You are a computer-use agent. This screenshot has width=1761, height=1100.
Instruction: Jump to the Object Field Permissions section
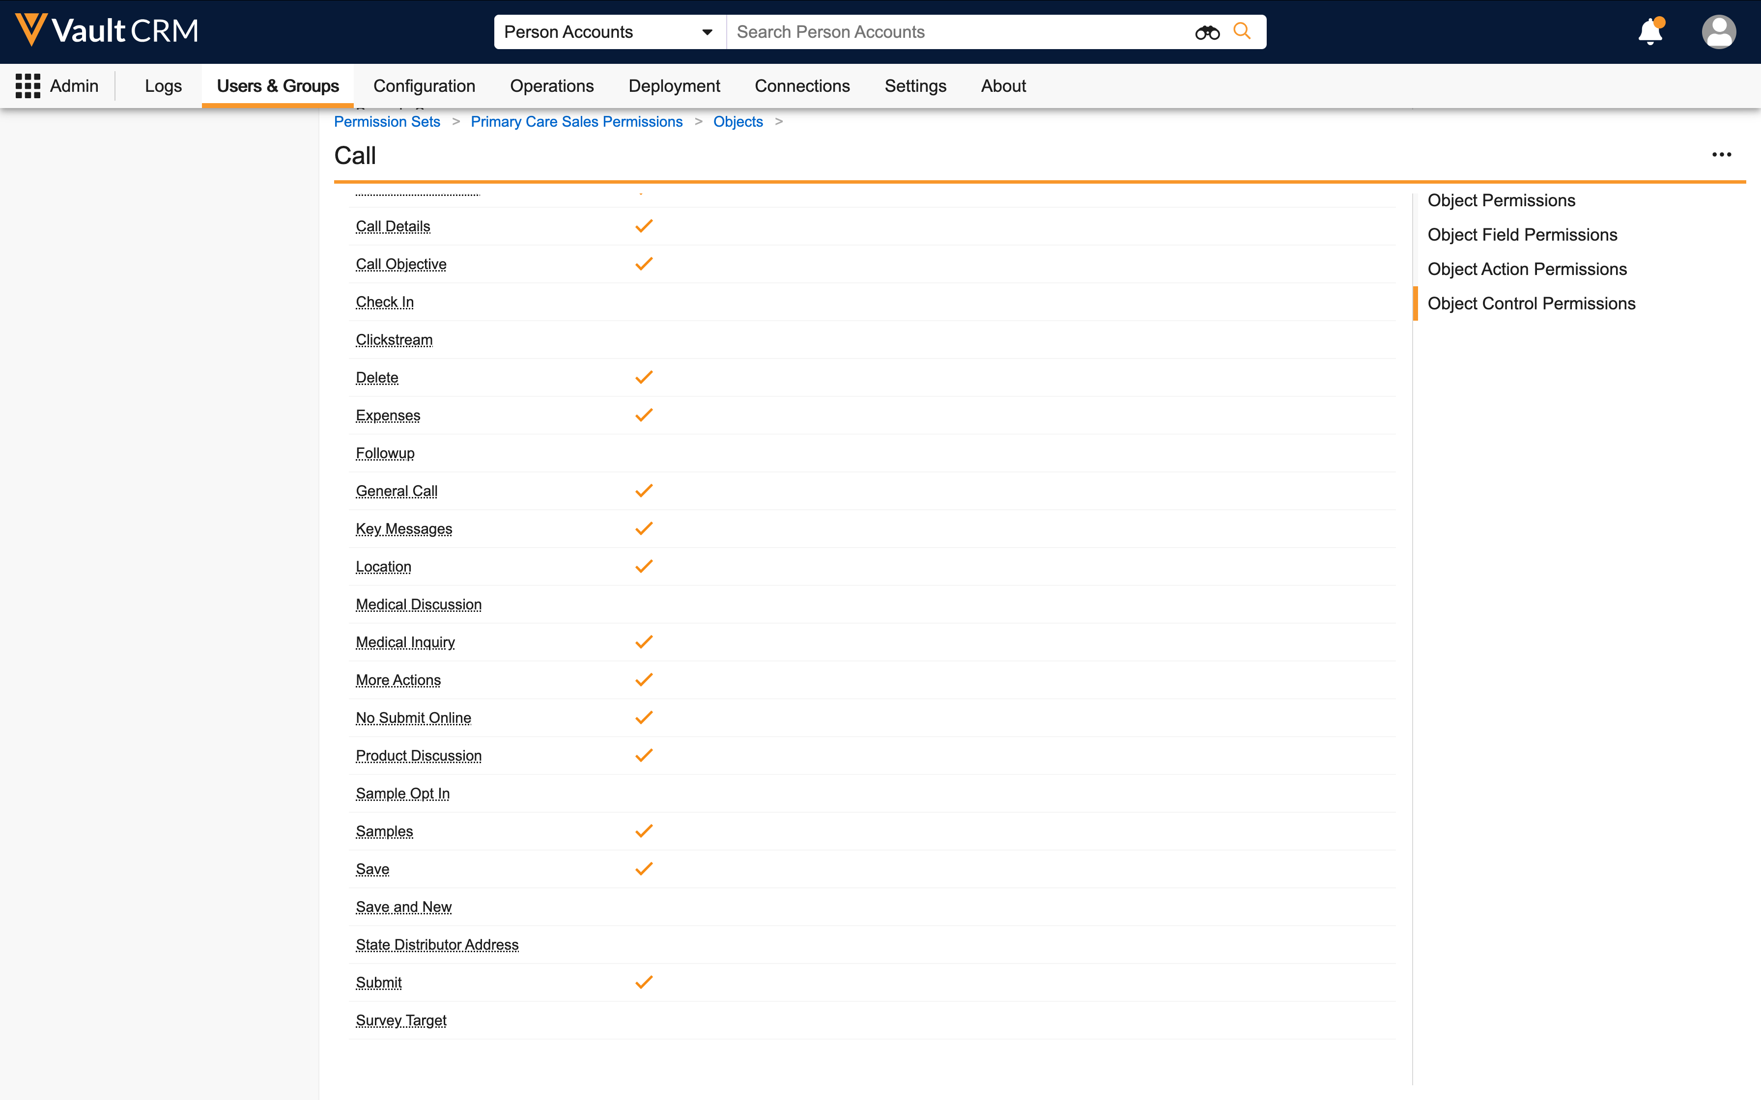point(1522,235)
